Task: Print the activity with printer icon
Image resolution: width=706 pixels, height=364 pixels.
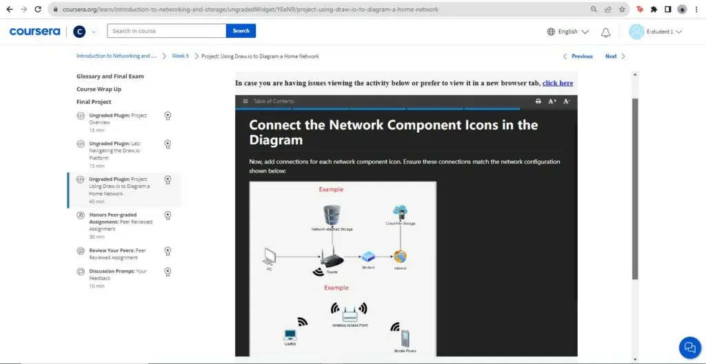Action: point(538,101)
